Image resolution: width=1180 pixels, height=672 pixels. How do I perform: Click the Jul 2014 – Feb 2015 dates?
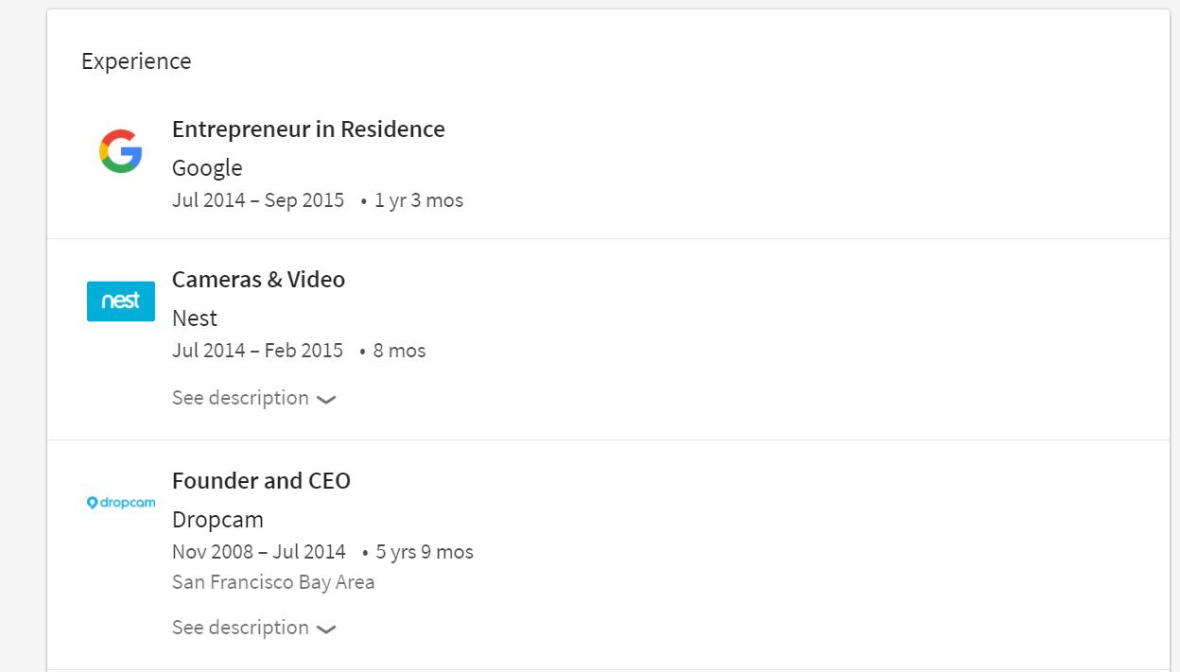pos(257,351)
